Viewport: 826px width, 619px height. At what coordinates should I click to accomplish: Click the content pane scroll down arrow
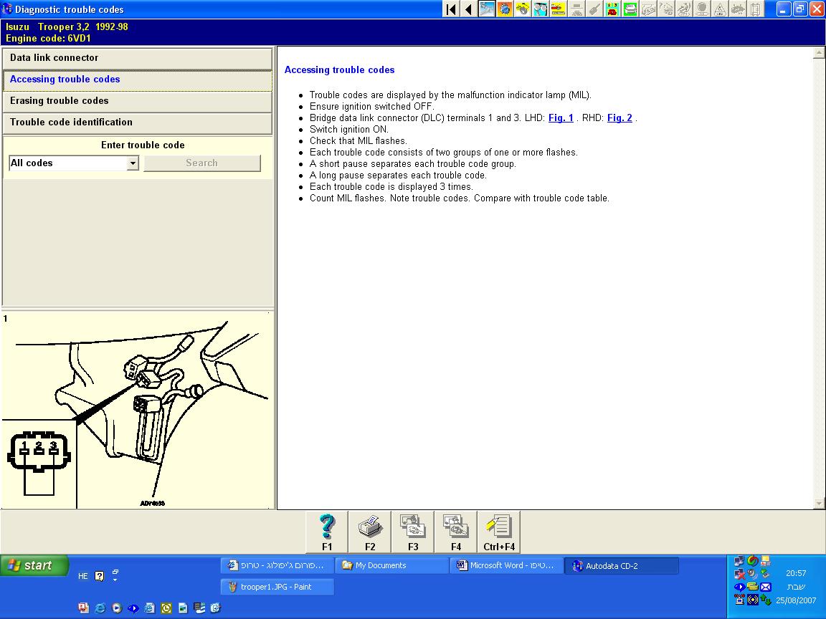820,504
